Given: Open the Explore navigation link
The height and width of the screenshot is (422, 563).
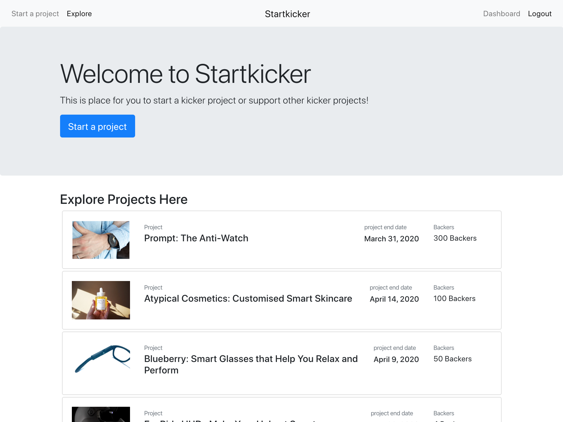Looking at the screenshot, I should point(79,14).
